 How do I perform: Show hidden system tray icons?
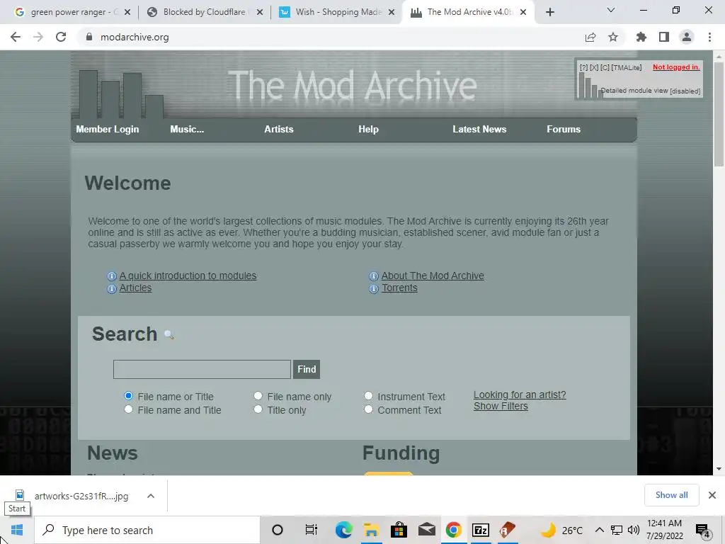point(599,530)
